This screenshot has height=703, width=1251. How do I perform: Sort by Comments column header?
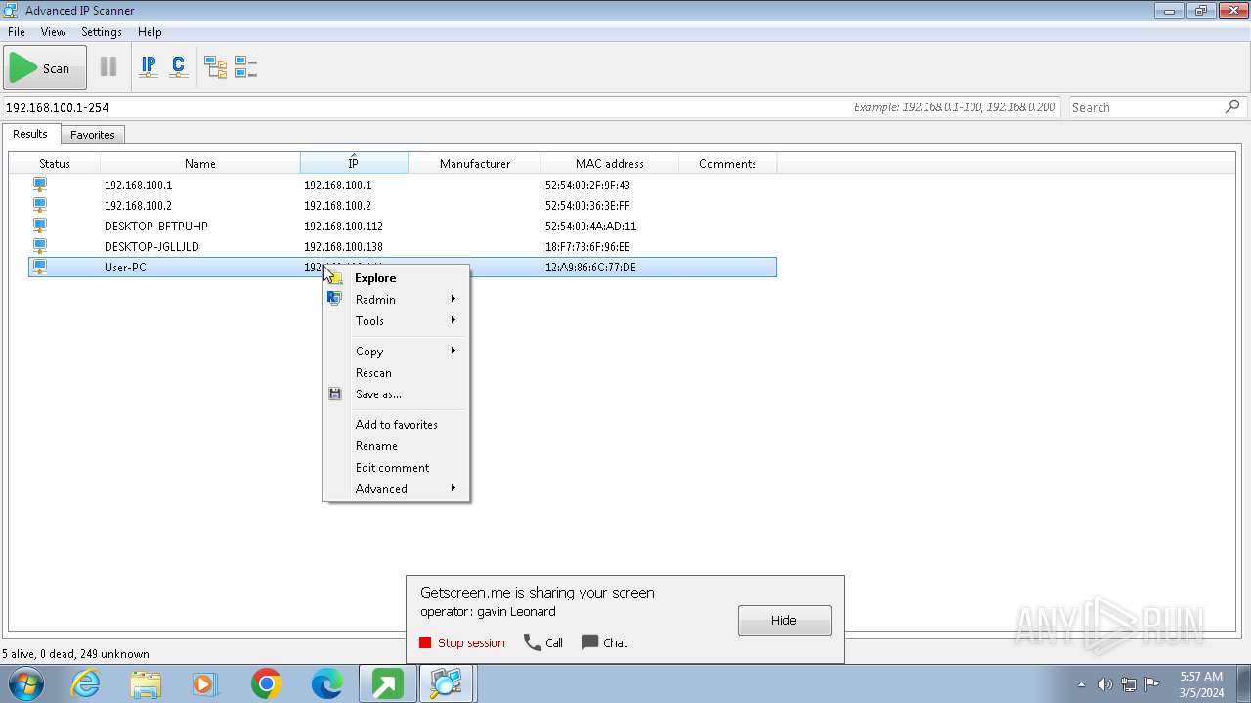727,164
